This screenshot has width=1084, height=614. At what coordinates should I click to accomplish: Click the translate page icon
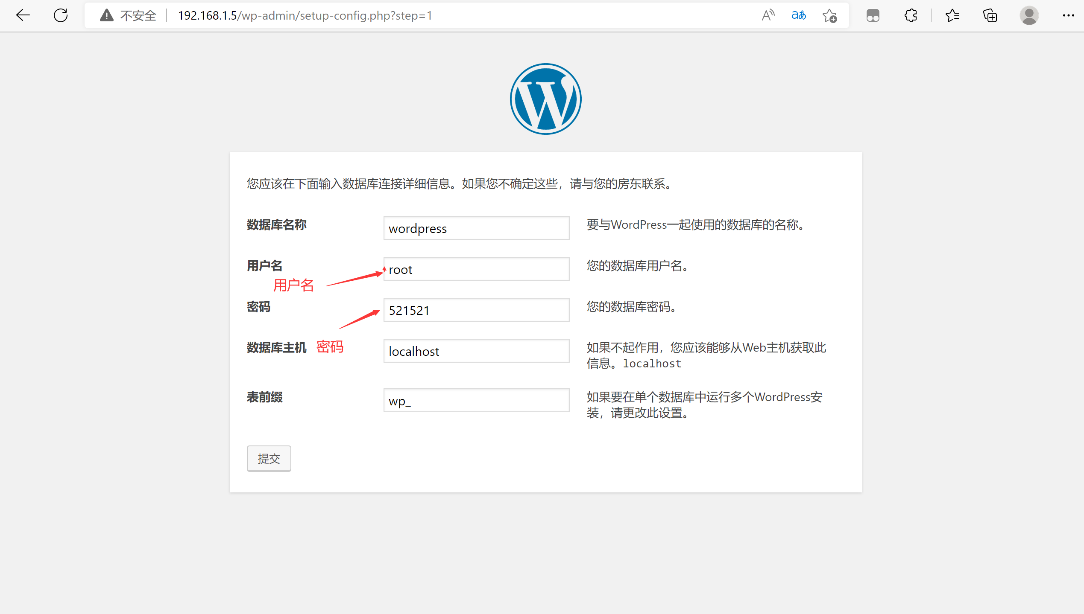798,15
